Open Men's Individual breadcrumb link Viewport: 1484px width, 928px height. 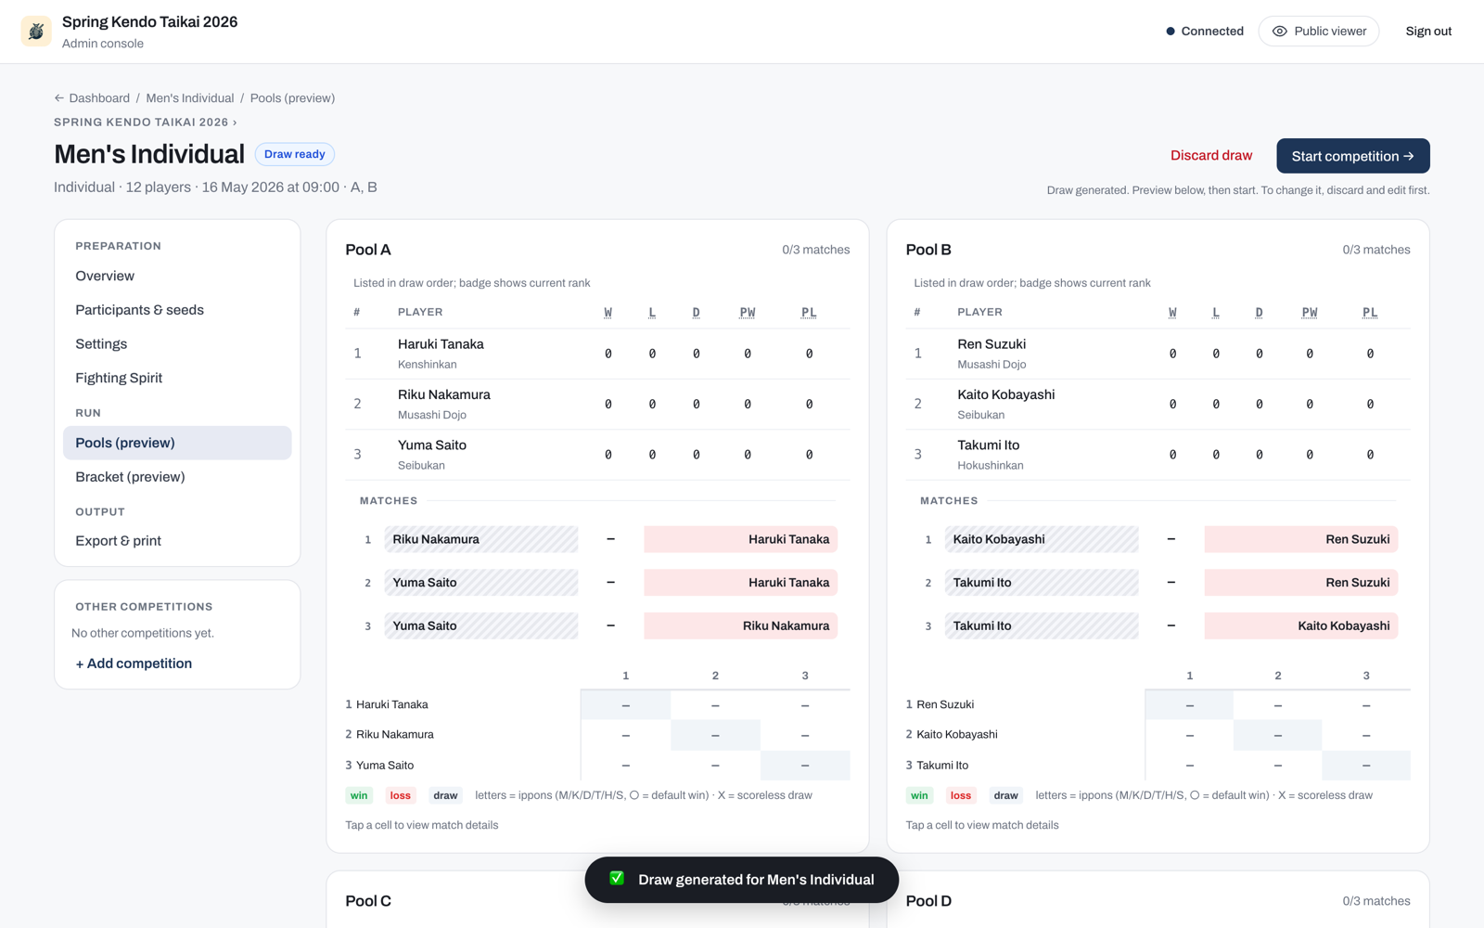coord(190,98)
